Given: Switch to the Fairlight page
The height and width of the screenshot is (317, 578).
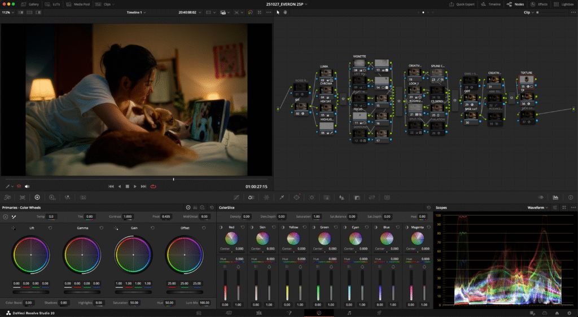Looking at the screenshot, I should pos(349,312).
